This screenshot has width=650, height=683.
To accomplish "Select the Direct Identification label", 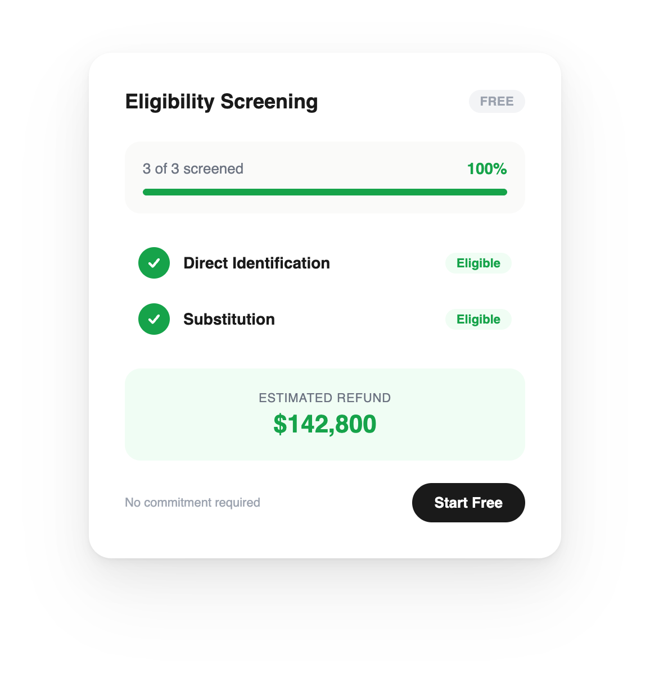I will pyautogui.click(x=256, y=263).
